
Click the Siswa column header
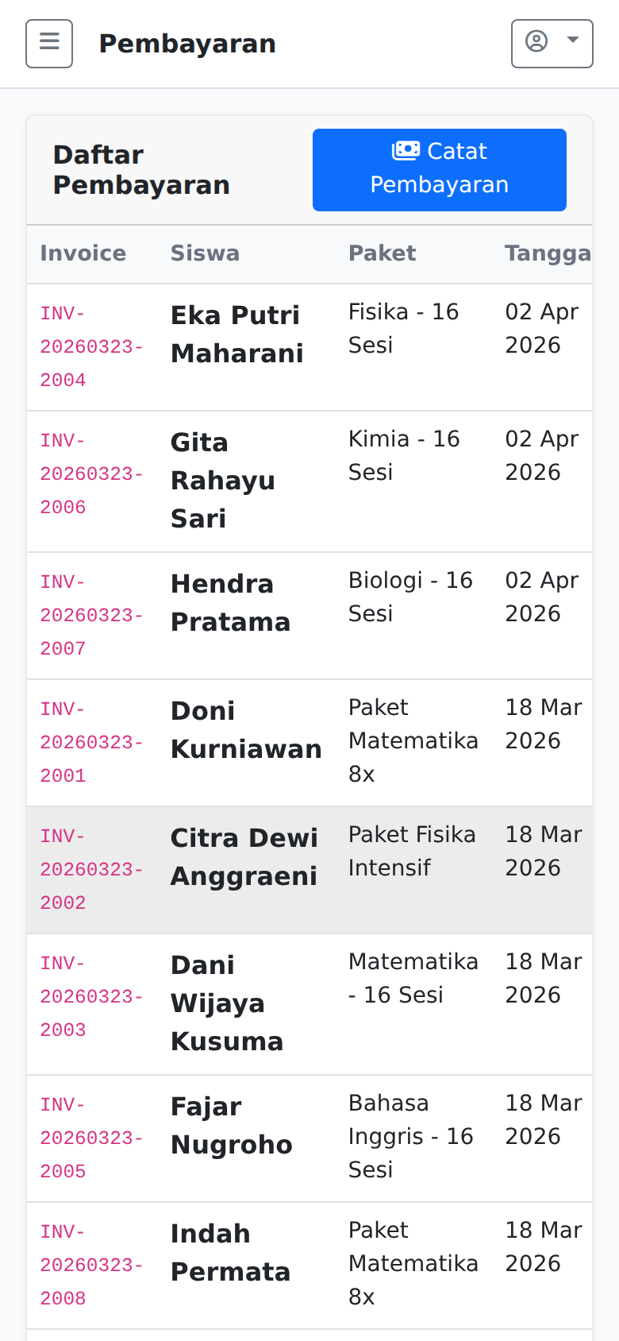pos(205,253)
